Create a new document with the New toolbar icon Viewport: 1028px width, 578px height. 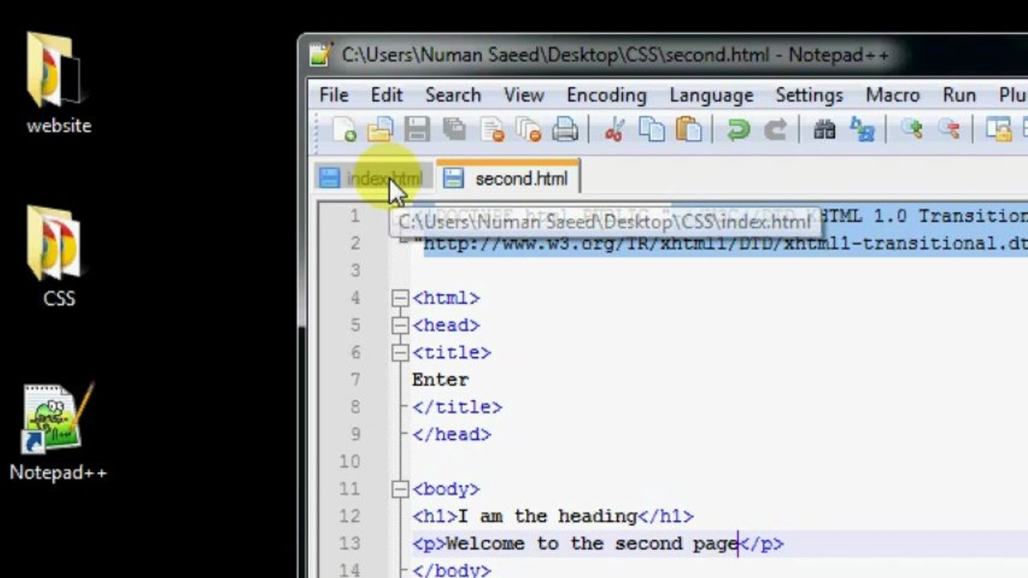(344, 129)
